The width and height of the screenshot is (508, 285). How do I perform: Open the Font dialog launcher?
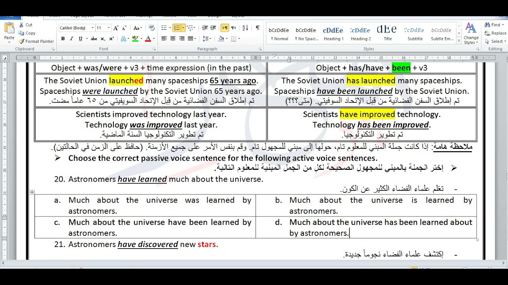click(155, 49)
